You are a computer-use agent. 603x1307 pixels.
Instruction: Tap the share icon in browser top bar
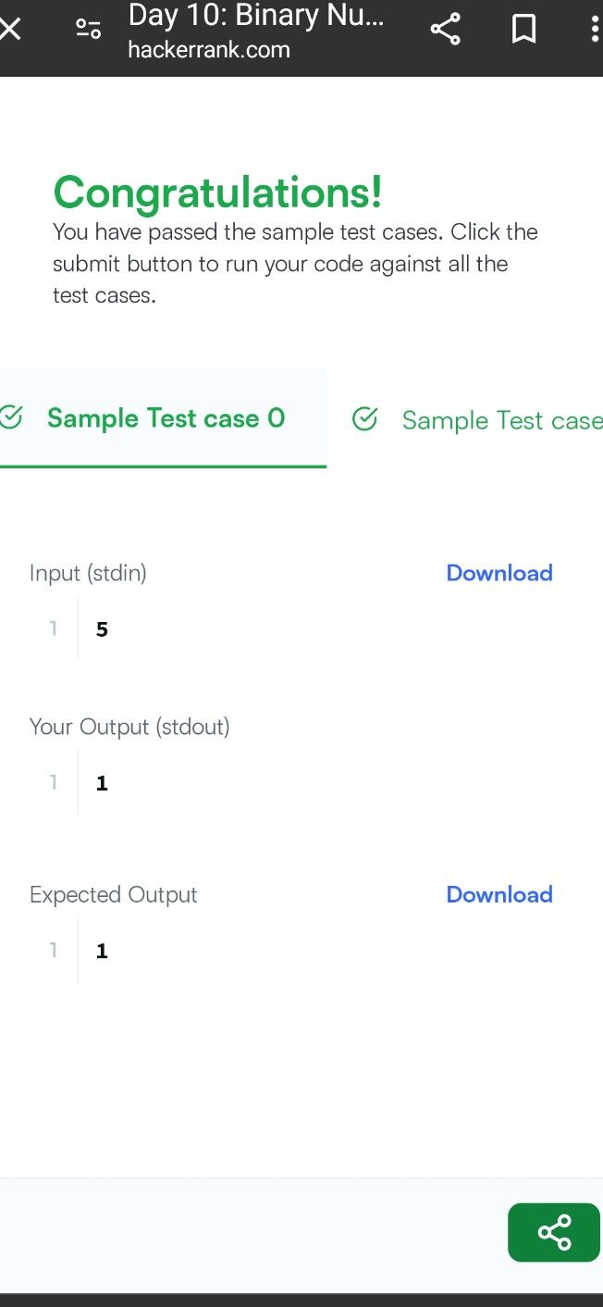pyautogui.click(x=445, y=29)
